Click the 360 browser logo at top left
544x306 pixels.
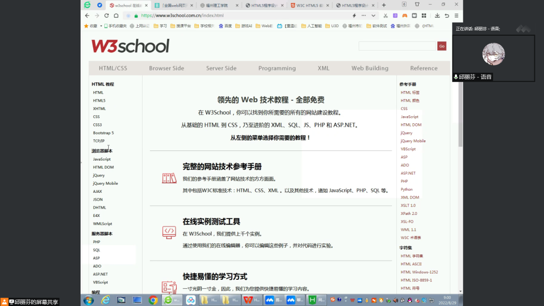coord(88,5)
